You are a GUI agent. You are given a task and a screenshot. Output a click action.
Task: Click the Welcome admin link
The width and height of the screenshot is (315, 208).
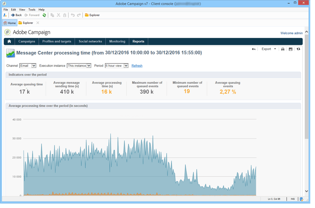click(x=291, y=33)
